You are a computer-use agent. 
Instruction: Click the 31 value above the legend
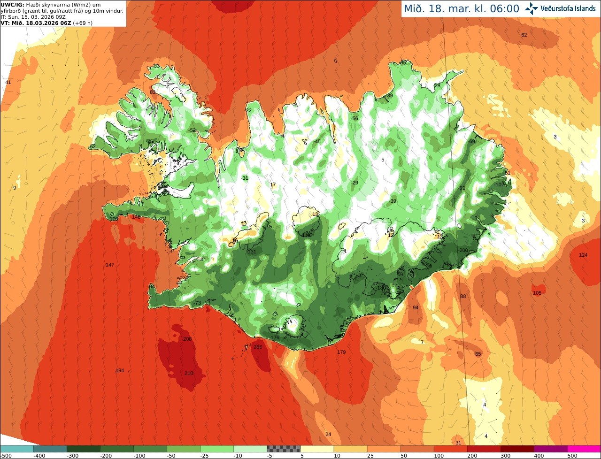coord(458,443)
